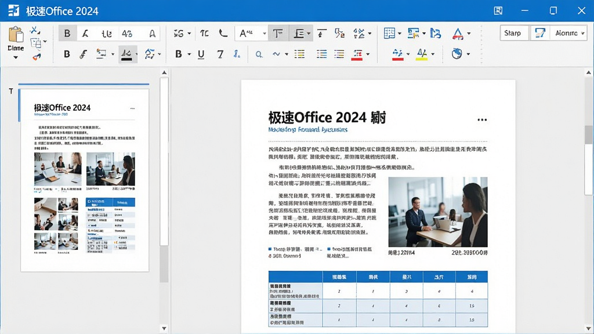Click the brown and blue icon right of overline icon
The image size is (594, 334).
[339, 33]
